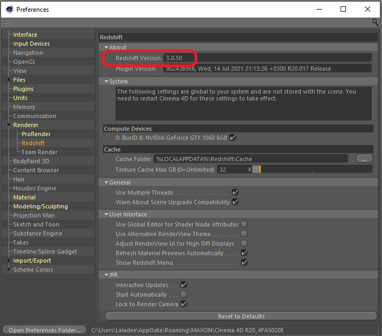Viewport: 382px width, 336px height.
Task: Click the Texture Cache Max GB slider
Action: (312, 170)
